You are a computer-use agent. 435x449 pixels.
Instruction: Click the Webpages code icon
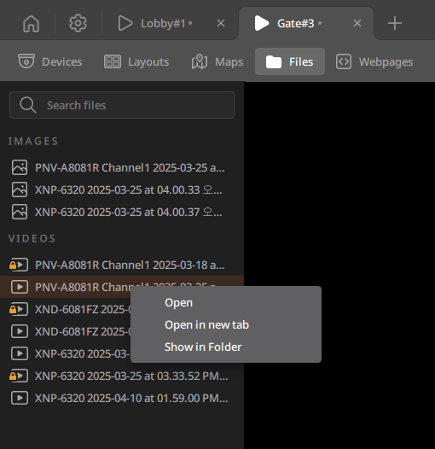click(344, 61)
